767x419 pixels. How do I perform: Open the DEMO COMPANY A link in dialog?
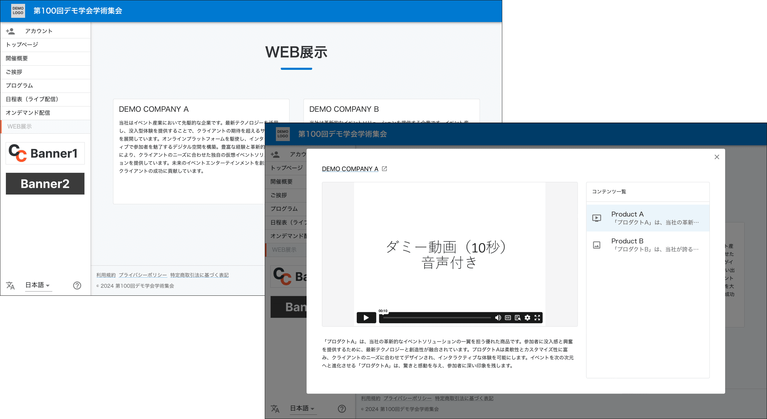350,169
